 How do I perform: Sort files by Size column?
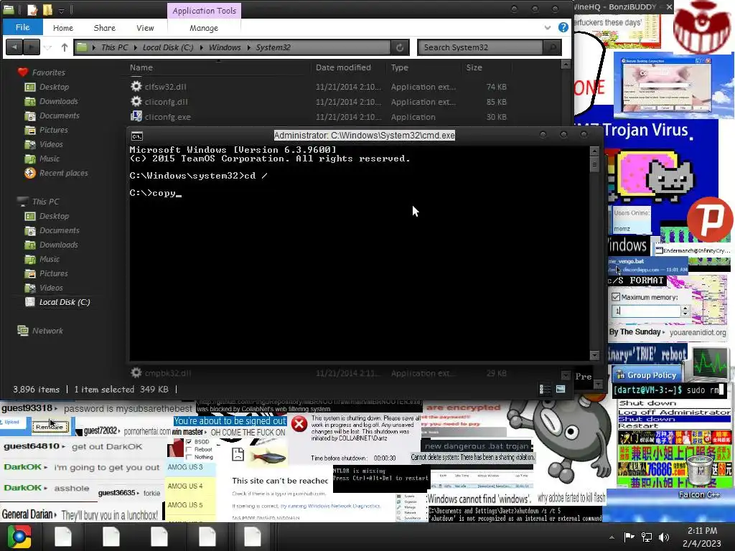(474, 67)
